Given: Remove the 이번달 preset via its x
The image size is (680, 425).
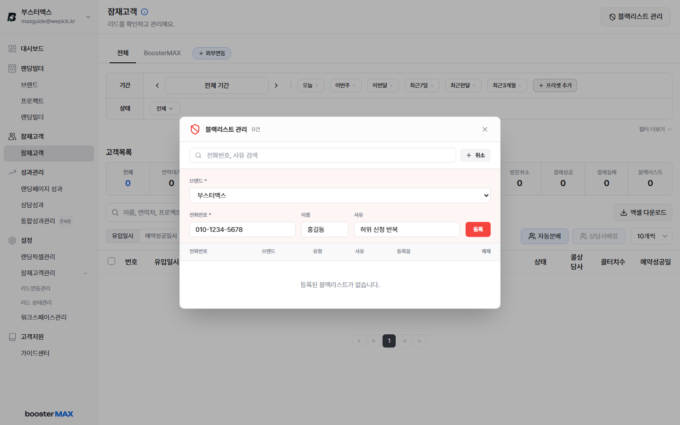Looking at the screenshot, I should point(391,85).
